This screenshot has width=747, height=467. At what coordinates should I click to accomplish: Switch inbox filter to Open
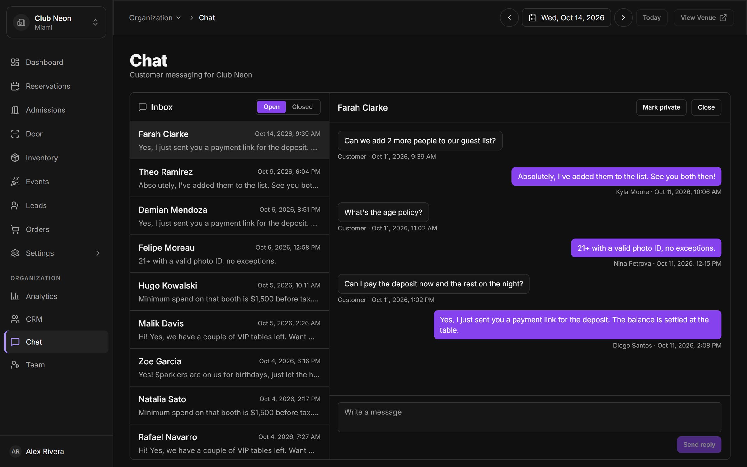point(271,107)
